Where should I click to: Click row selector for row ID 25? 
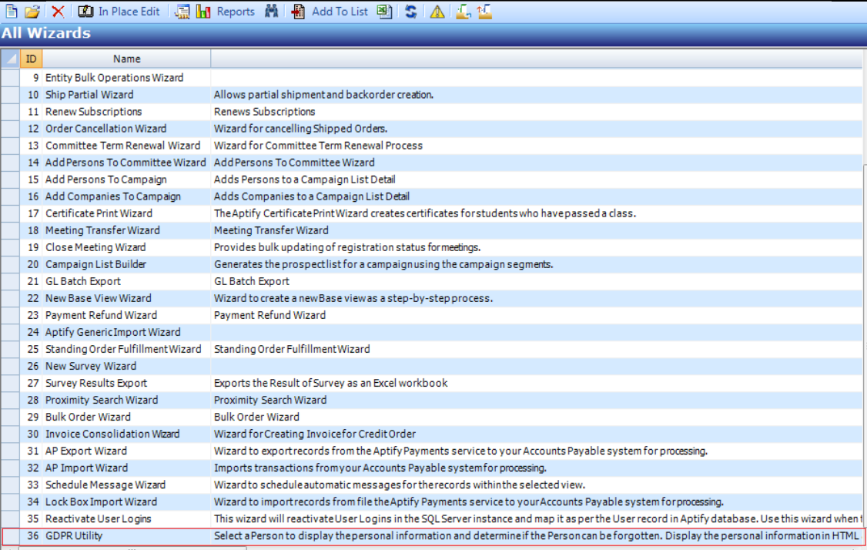(10, 349)
